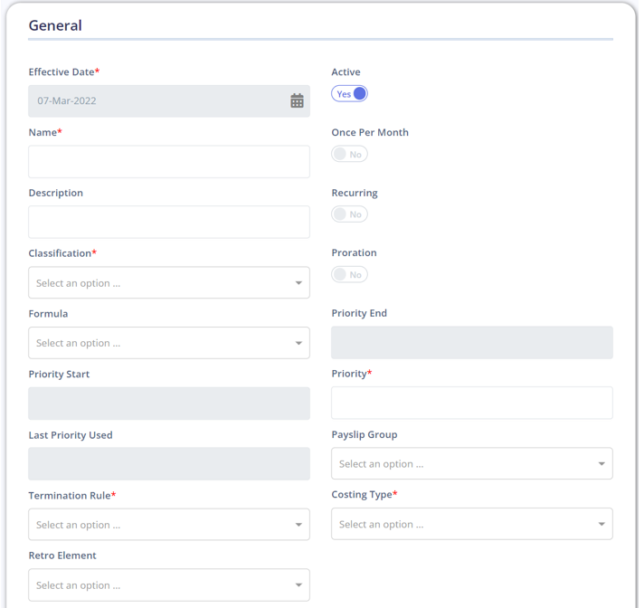
Task: Click the arrow on the Classification dropdown
Action: (298, 283)
